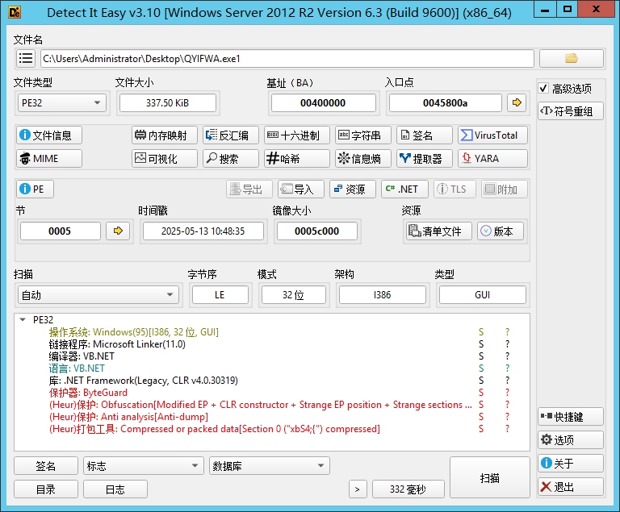Viewport: 620px width, 512px height.
Task: Open the .NET info button
Action: (x=404, y=189)
